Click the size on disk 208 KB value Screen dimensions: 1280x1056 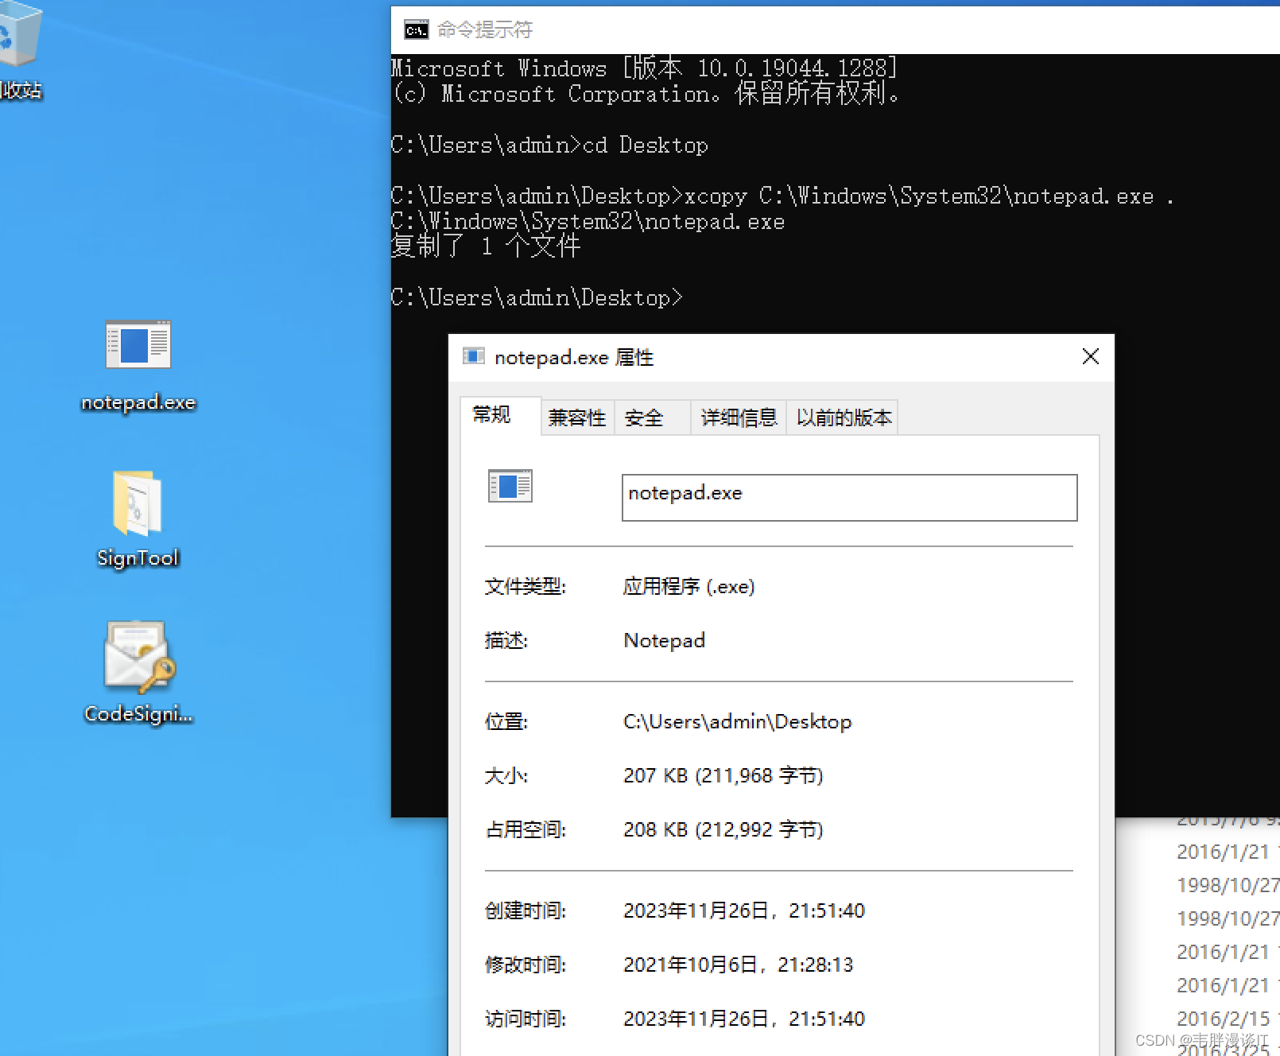coord(723,829)
